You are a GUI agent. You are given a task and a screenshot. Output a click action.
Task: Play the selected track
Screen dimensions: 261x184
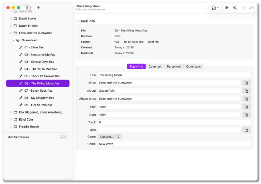227,7
